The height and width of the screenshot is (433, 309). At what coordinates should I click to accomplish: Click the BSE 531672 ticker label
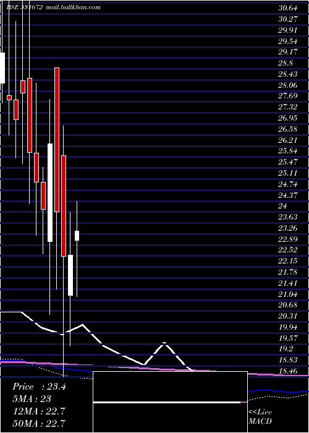(x=24, y=7)
